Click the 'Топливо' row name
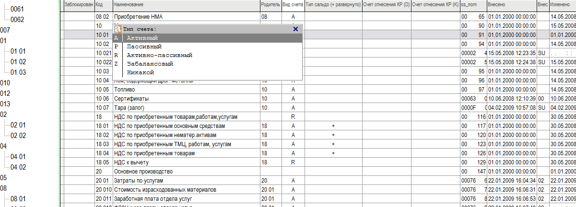The height and width of the screenshot is (207, 576). click(x=186, y=90)
